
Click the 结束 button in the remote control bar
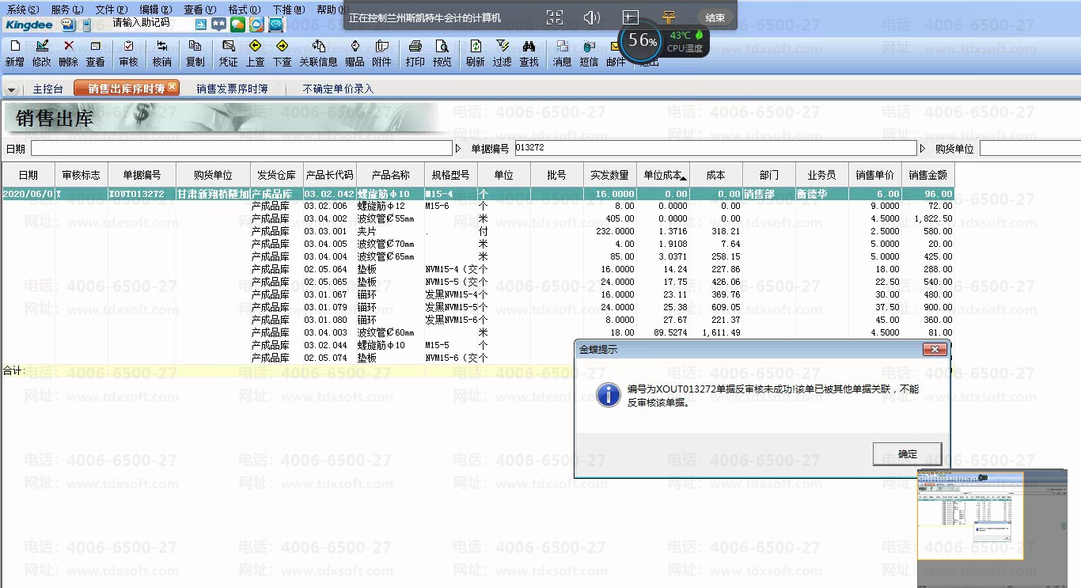[715, 17]
